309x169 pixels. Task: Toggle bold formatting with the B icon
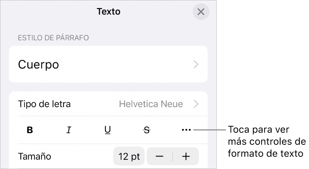[x=30, y=130]
